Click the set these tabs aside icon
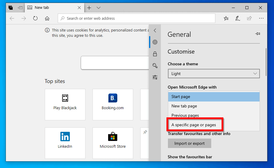Screen dimensions: 274x168 [x=20, y=8]
